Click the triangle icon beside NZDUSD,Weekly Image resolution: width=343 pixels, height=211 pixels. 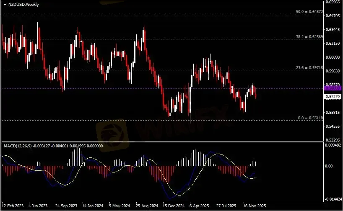pos(5,4)
